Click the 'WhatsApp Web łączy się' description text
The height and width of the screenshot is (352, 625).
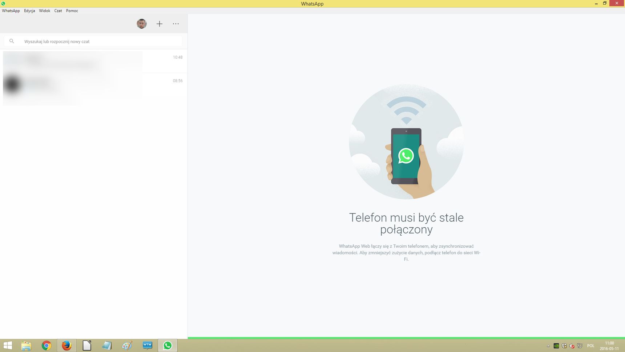[406, 253]
